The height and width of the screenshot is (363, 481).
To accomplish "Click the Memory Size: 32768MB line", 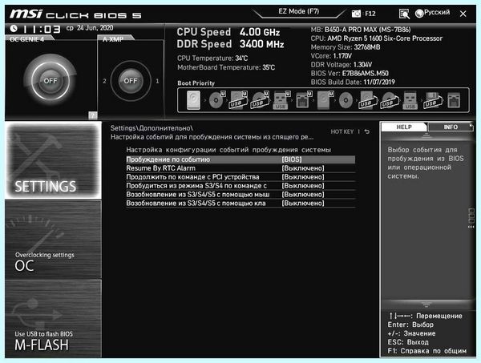I will (346, 47).
